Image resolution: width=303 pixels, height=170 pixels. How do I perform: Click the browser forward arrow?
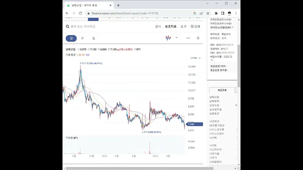(x=74, y=13)
